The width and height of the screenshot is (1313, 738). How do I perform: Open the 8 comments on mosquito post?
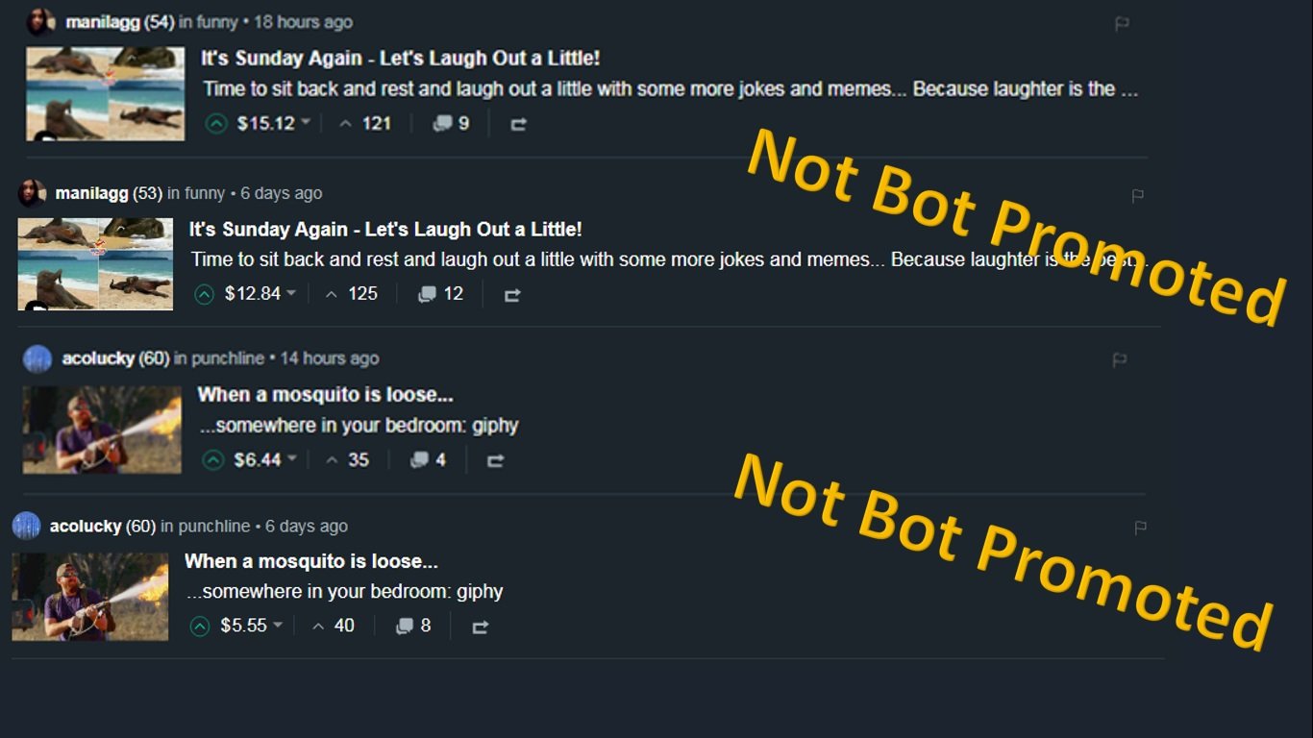[413, 627]
